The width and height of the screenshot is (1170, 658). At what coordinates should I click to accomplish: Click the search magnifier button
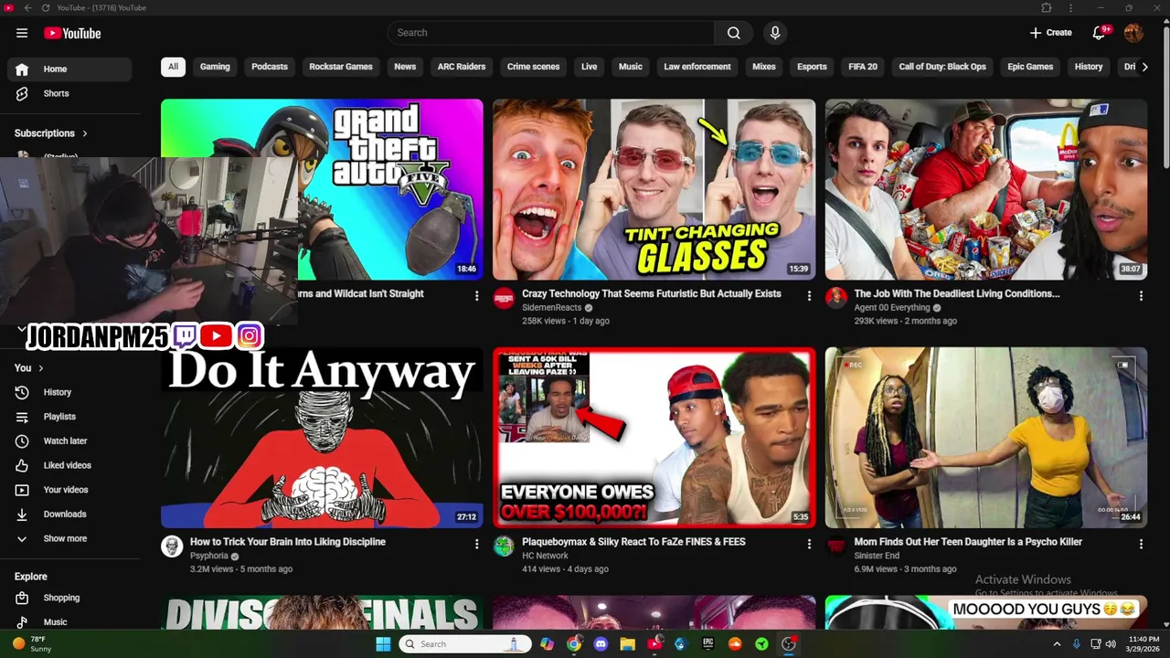pyautogui.click(x=733, y=33)
